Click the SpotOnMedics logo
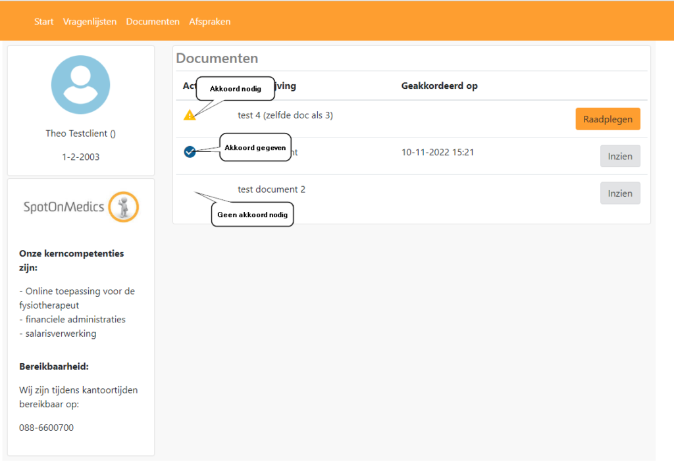674x475 pixels. pyautogui.click(x=80, y=207)
